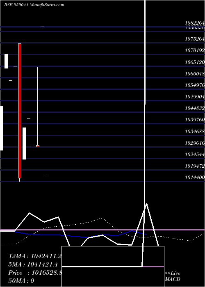This screenshot has height=287, width=205.
Task: Click the 1019472 price axis label
Action: click(x=195, y=166)
